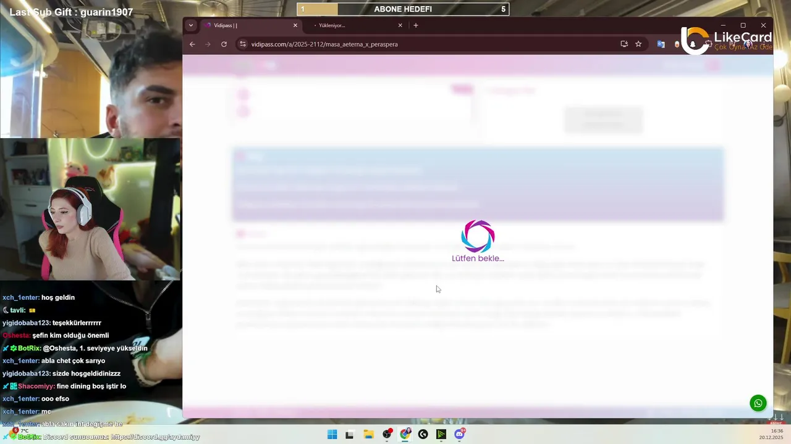791x444 pixels.
Task: Click username 'tavli' in chat
Action: (17, 310)
